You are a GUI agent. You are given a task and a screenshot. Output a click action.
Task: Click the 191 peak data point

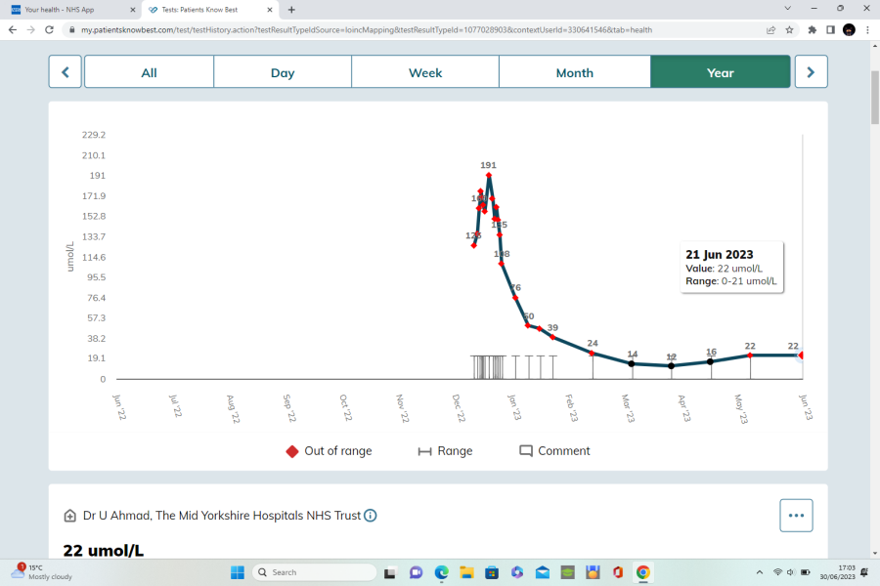[489, 176]
